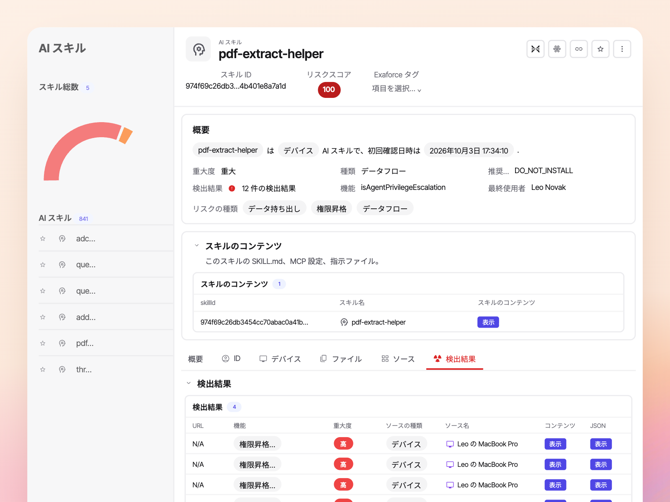Click pdf-extract-helper skill name table cell
This screenshot has width=670, height=502.
pos(374,322)
